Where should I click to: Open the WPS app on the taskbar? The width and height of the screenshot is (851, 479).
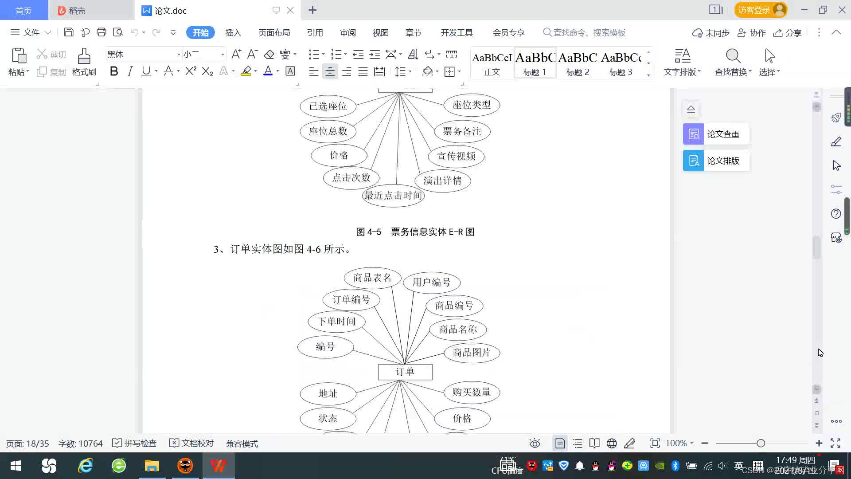(219, 466)
